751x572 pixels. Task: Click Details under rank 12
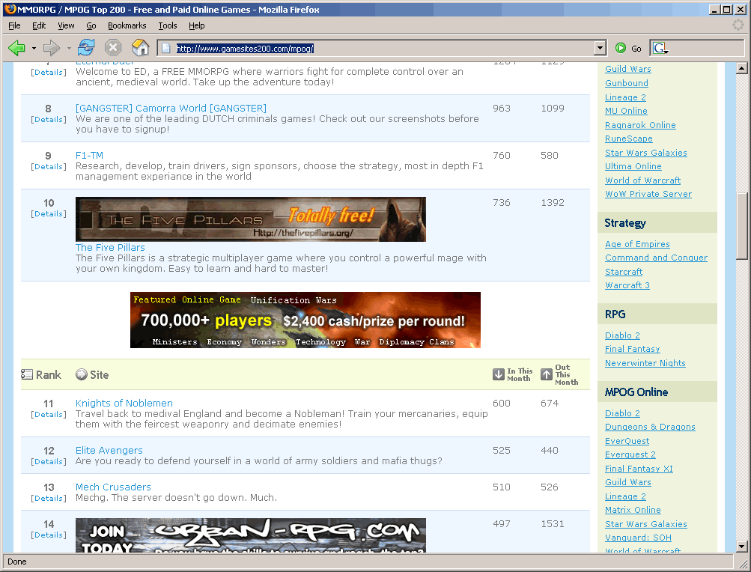point(49,461)
